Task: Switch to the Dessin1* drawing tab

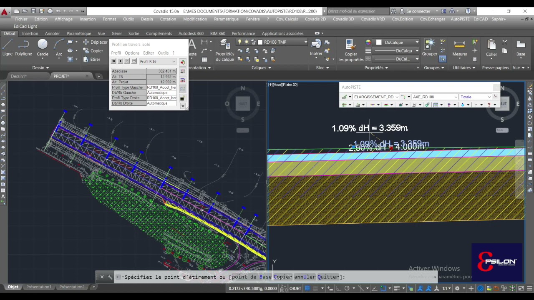Action: 19,76
